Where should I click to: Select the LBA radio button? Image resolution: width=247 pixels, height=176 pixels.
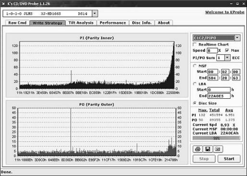click(195, 84)
